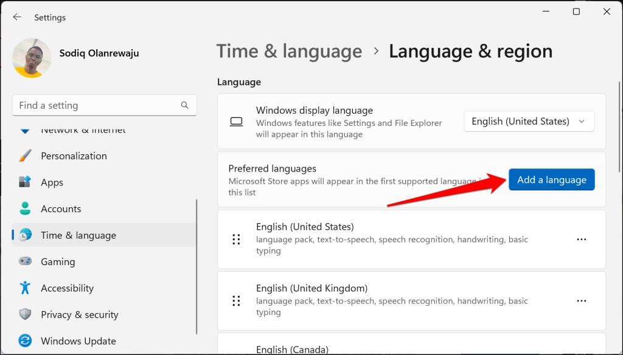Click the Personalization paintbrush icon
The width and height of the screenshot is (623, 355).
[25, 156]
